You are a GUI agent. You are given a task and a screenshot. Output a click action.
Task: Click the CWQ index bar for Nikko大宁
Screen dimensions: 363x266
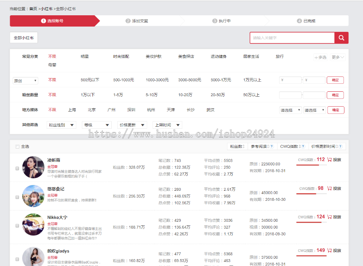tap(311, 223)
